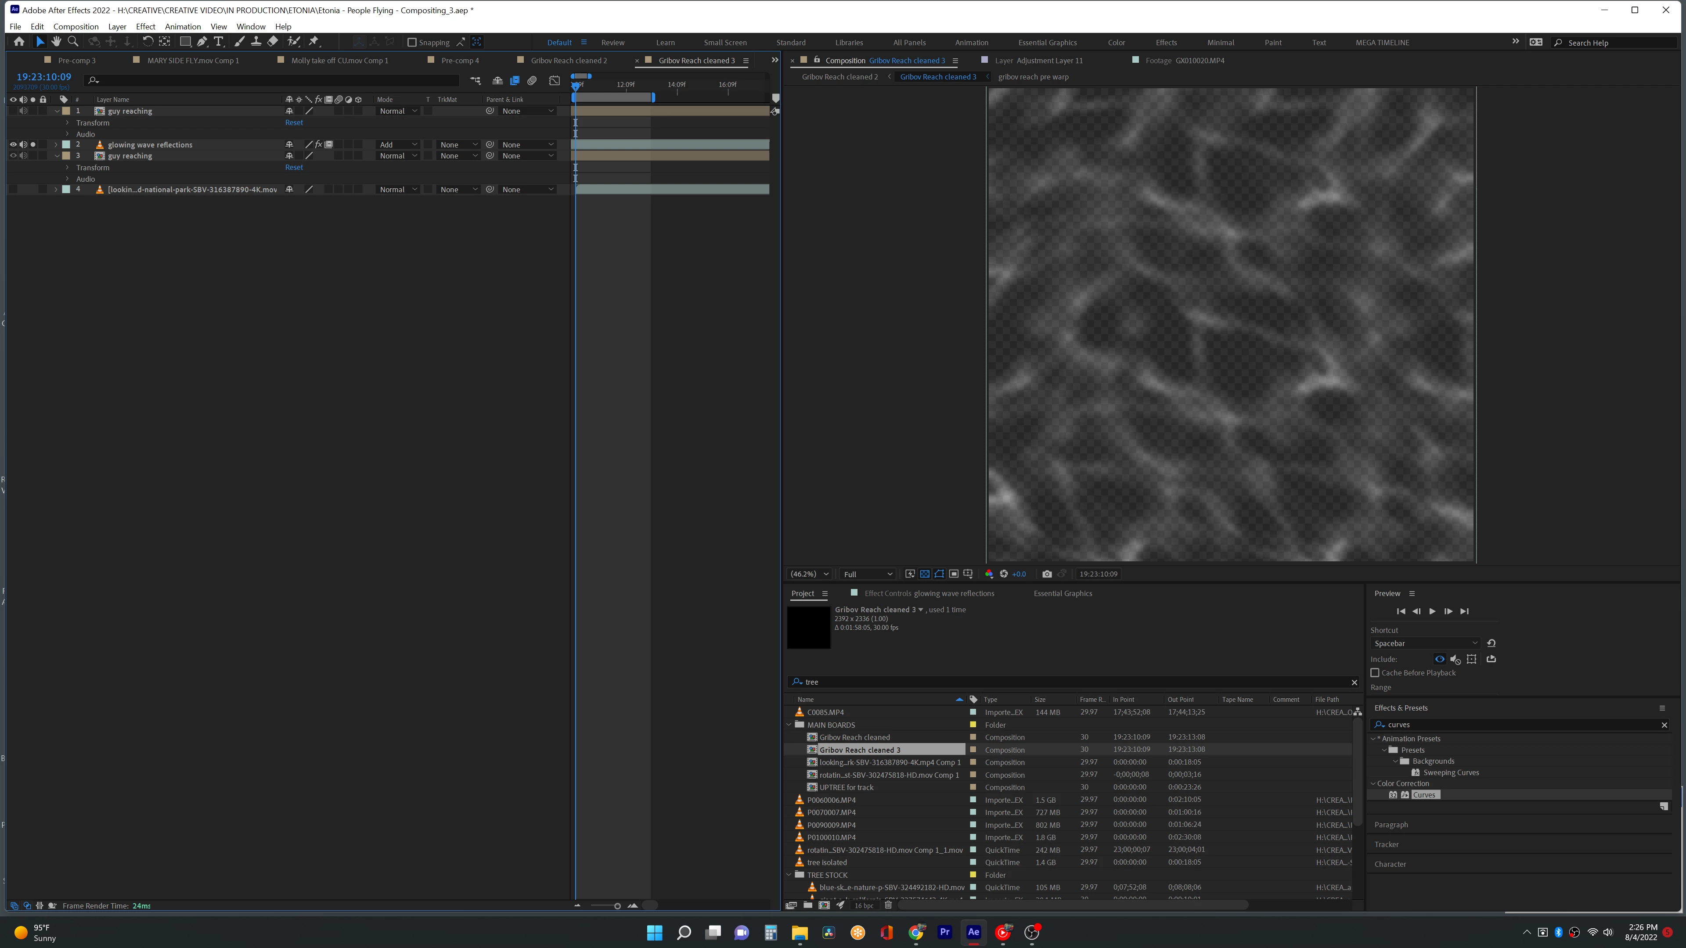Select the Type tool
1686x948 pixels.
point(219,42)
